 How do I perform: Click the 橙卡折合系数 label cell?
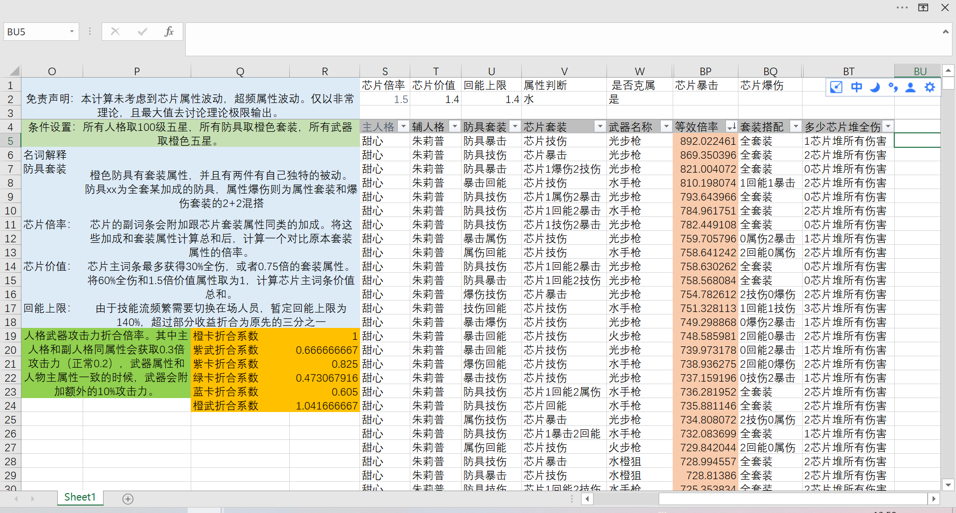coord(240,336)
